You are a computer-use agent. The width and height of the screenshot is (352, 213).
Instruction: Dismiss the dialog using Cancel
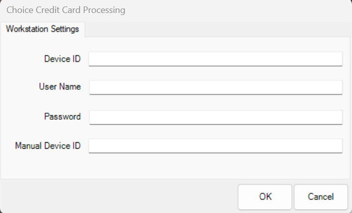(x=320, y=197)
